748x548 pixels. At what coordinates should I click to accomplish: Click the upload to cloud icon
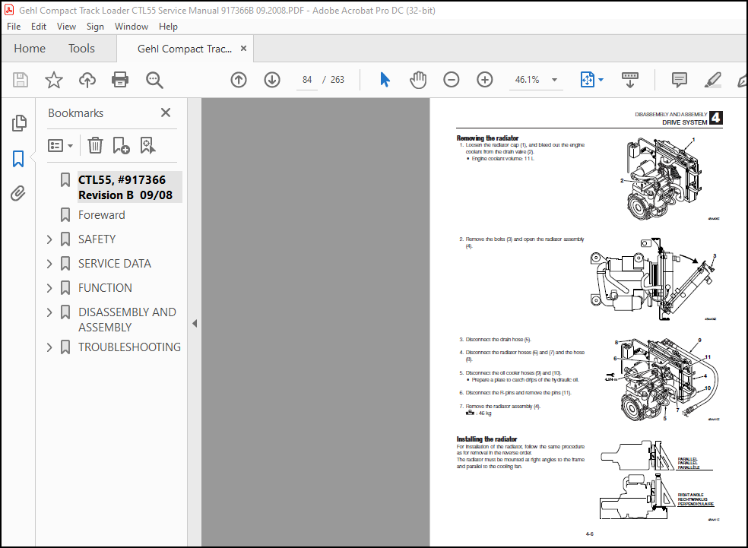click(87, 80)
